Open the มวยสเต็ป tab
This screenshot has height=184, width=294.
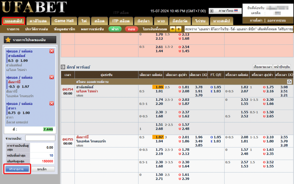point(221,21)
